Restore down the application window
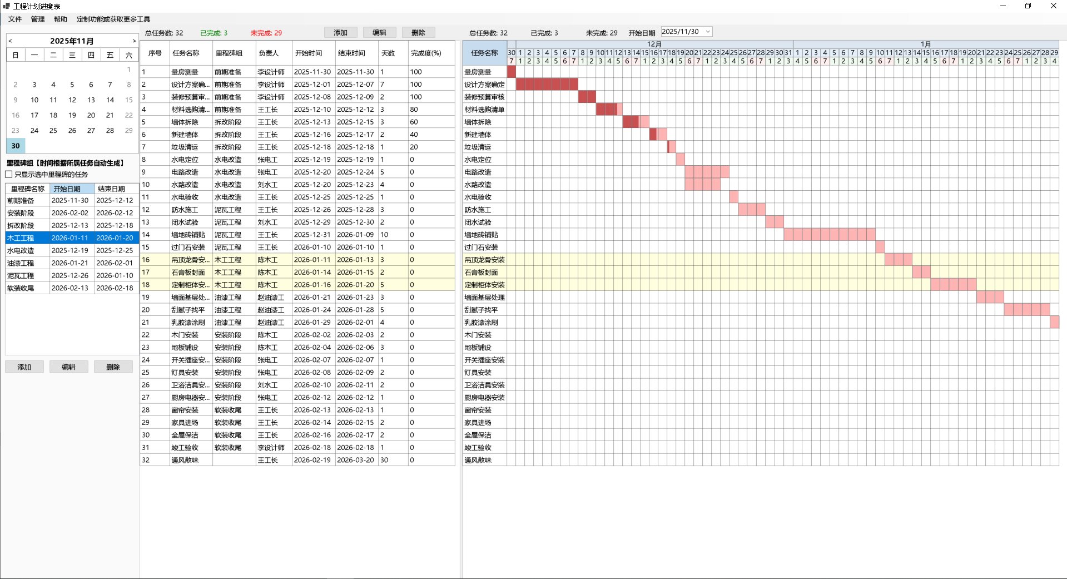 [x=1028, y=6]
